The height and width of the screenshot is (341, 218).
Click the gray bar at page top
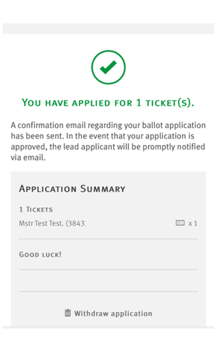click(x=108, y=29)
